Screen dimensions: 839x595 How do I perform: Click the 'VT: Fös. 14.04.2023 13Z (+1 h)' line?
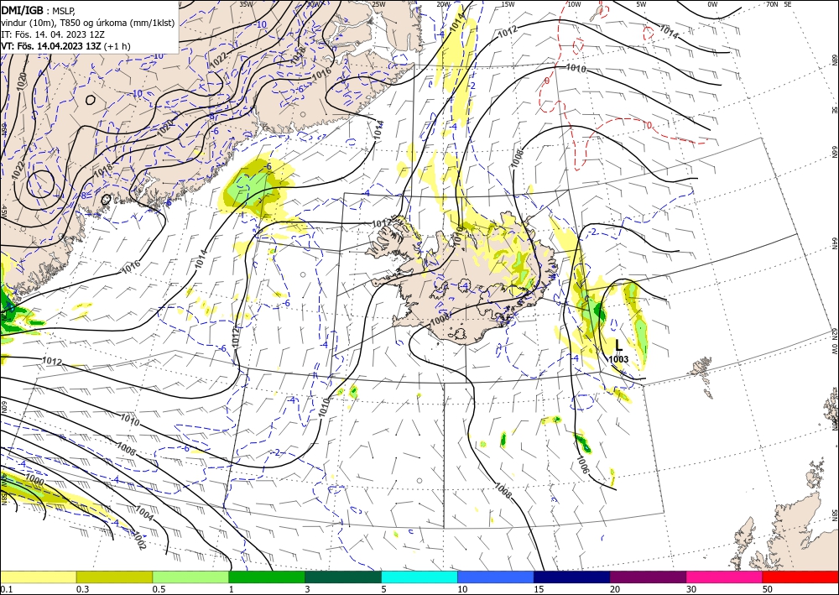[66, 45]
